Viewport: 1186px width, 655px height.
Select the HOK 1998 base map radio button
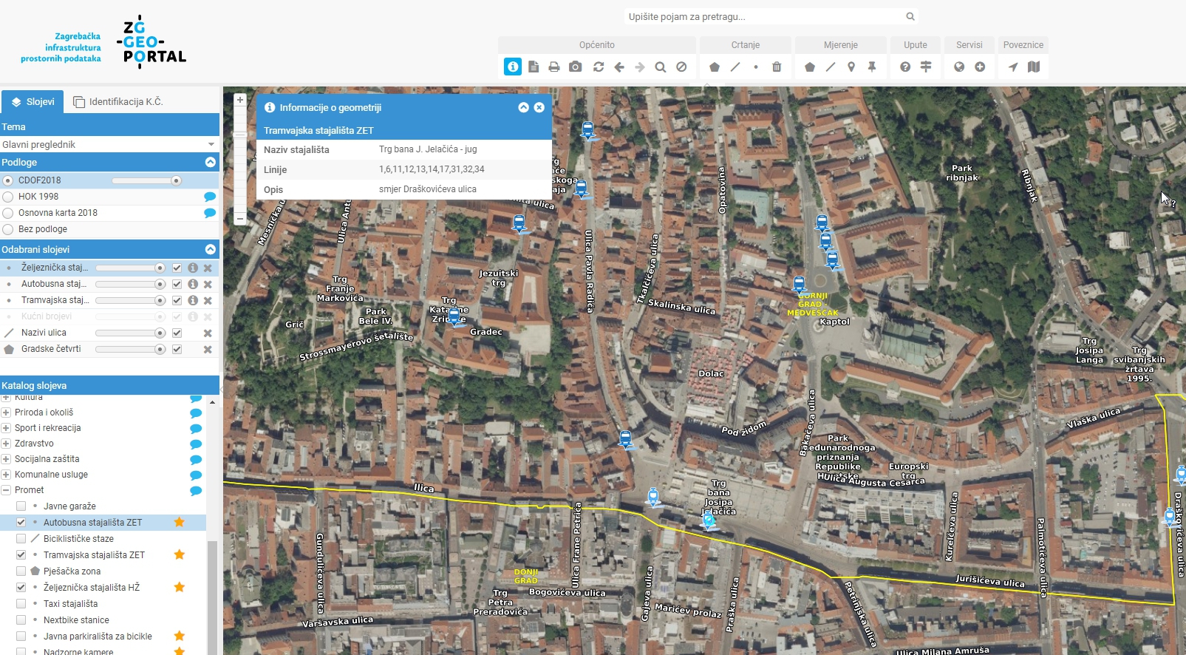click(x=8, y=197)
